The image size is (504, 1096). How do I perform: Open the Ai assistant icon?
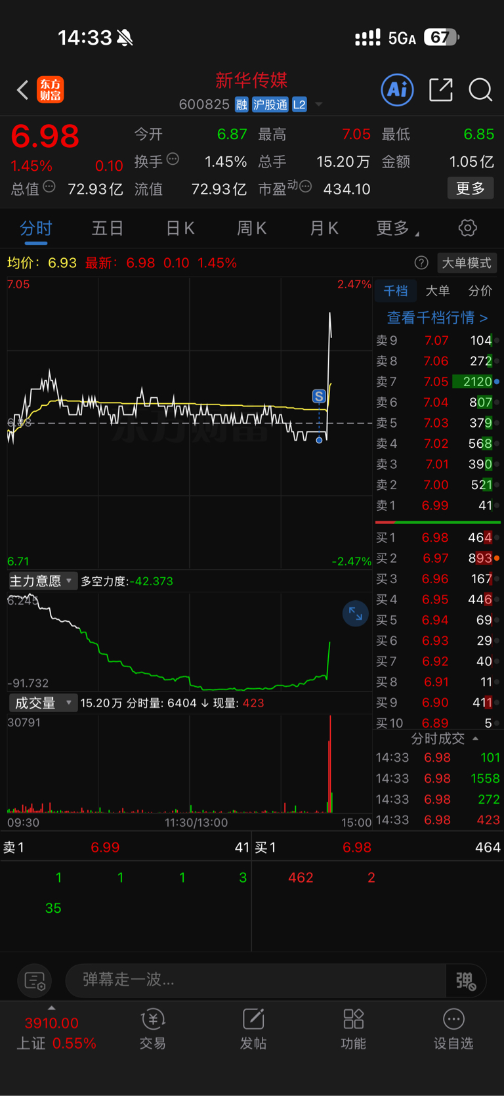(x=398, y=89)
